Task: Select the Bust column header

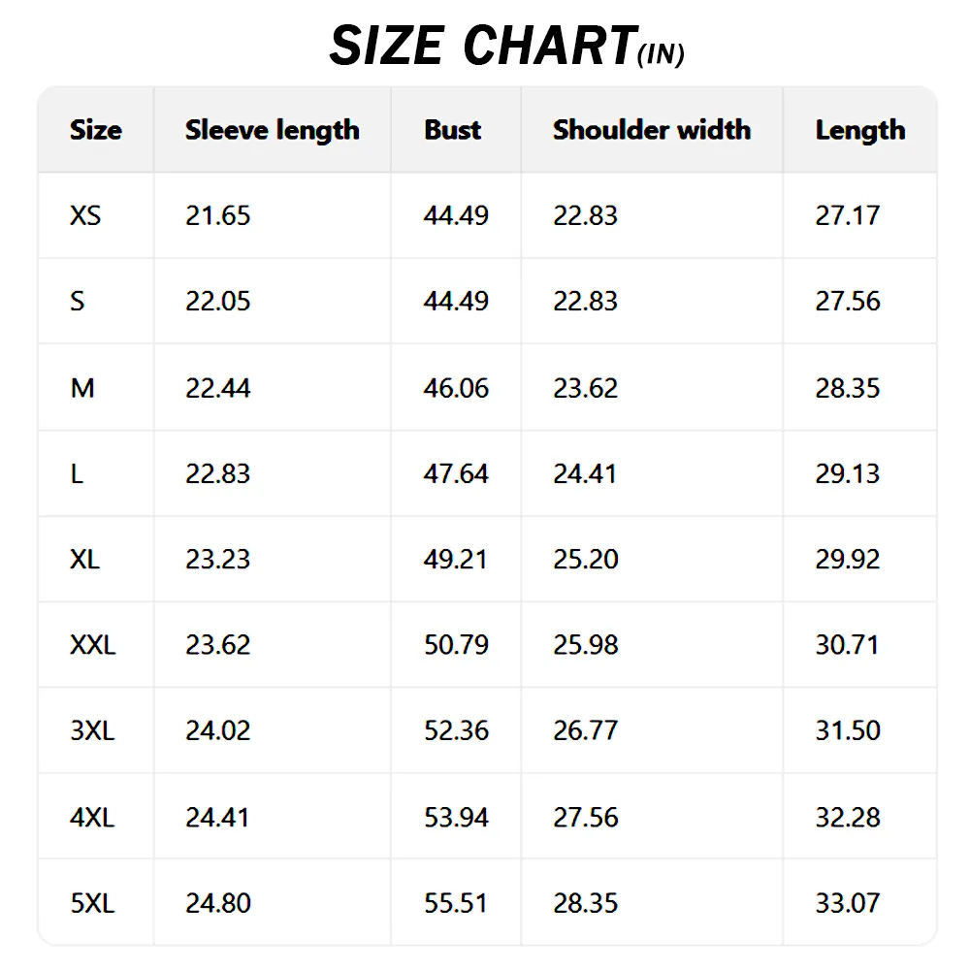Action: pos(452,130)
